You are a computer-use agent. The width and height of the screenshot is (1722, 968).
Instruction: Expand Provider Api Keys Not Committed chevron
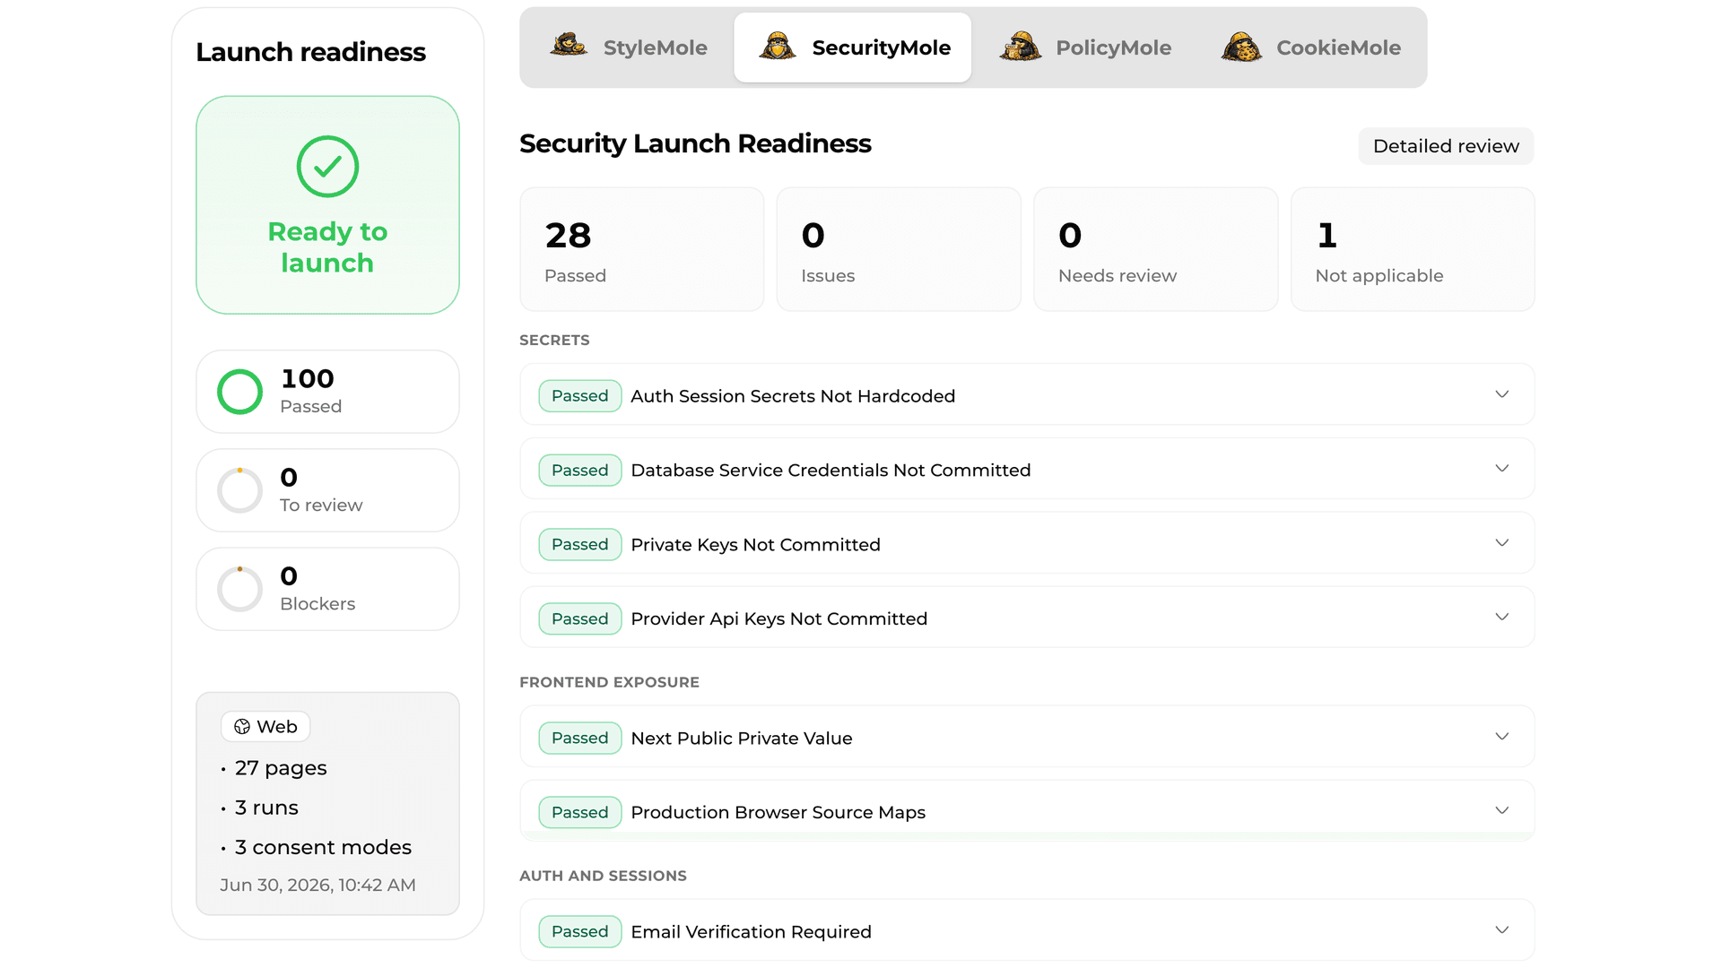point(1502,618)
